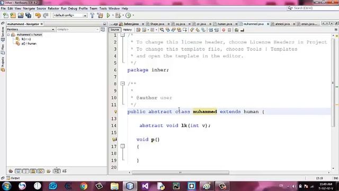
Task: Open the Refactor menu
Action: pyautogui.click(x=53, y=8)
